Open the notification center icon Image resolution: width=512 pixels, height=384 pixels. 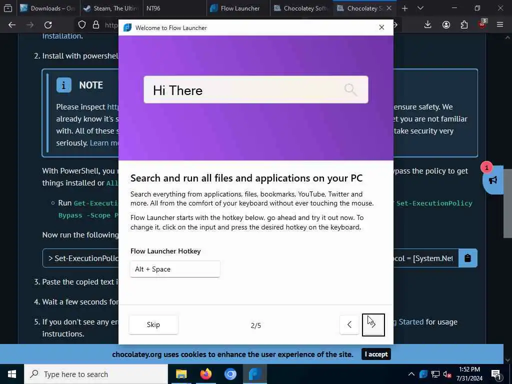[496, 374]
